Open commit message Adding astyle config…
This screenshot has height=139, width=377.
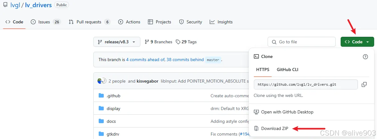point(230,121)
